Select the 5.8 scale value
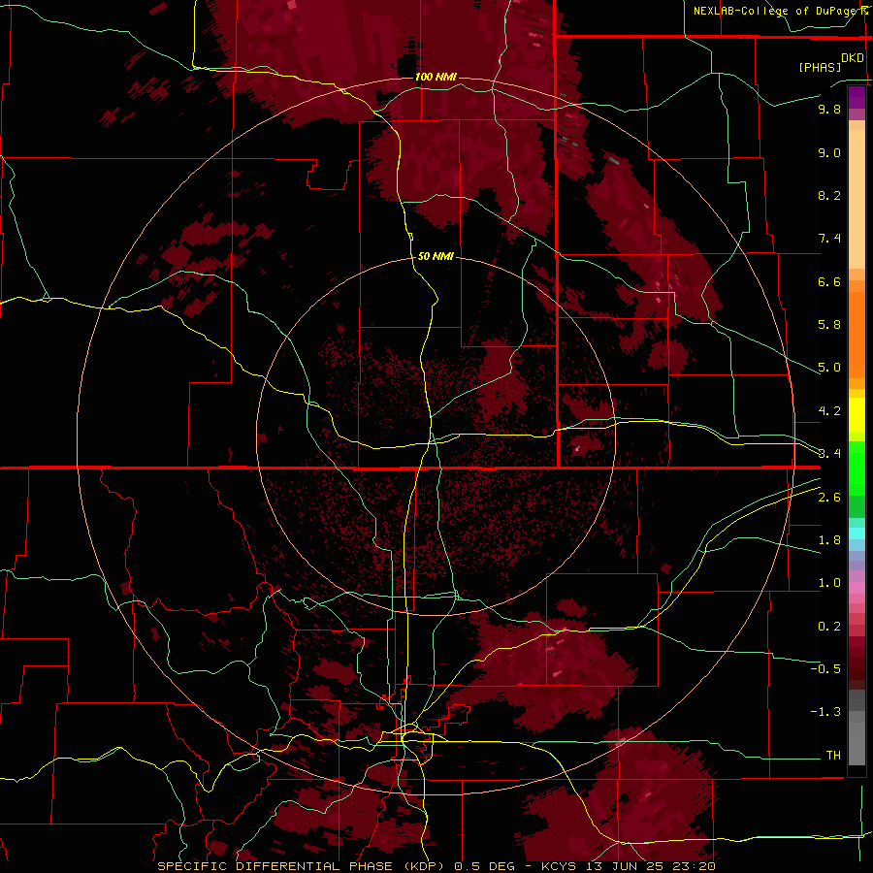Screen dimensions: 873x873 [x=829, y=325]
